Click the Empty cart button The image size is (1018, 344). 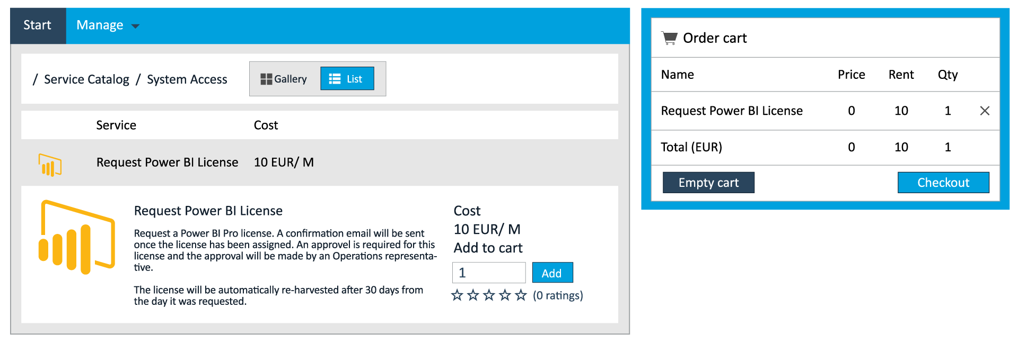click(708, 183)
